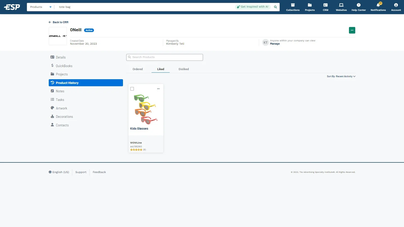Switch to the Liked tab
The width and height of the screenshot is (404, 227).
161,69
